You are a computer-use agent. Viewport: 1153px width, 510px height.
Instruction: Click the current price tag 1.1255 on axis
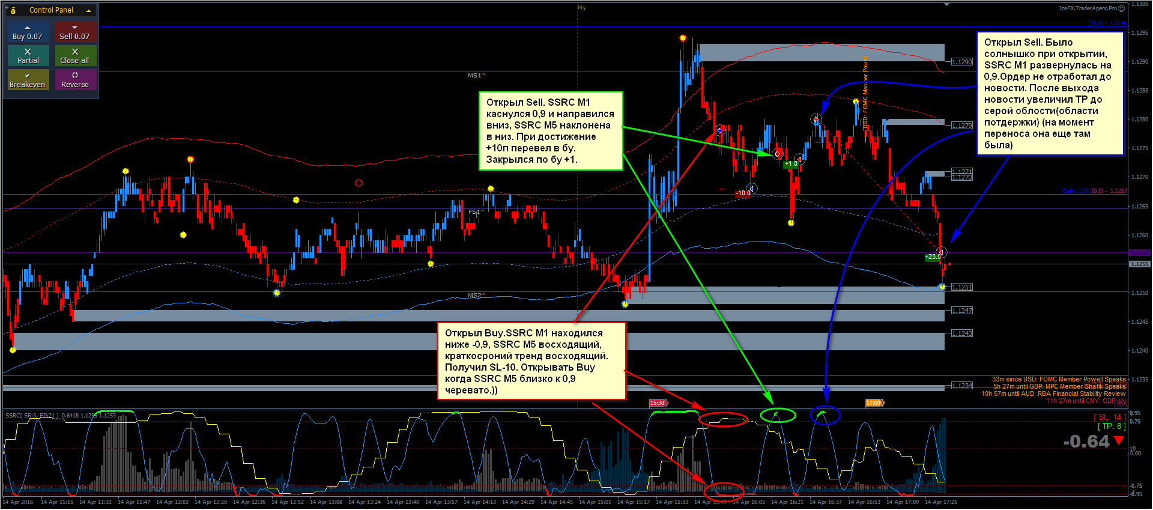point(1139,264)
